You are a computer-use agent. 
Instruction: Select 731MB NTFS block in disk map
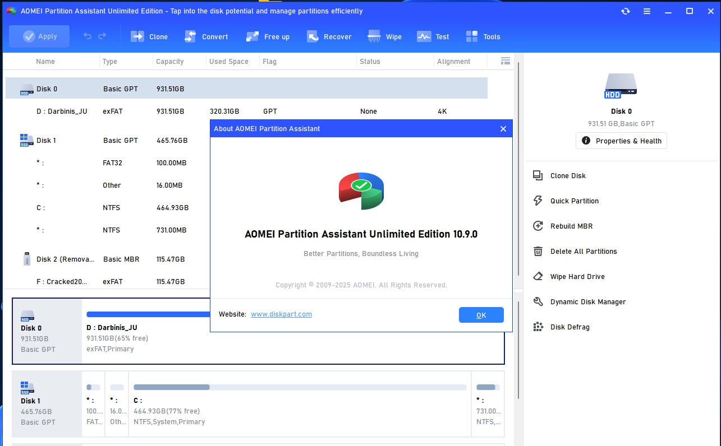click(488, 404)
